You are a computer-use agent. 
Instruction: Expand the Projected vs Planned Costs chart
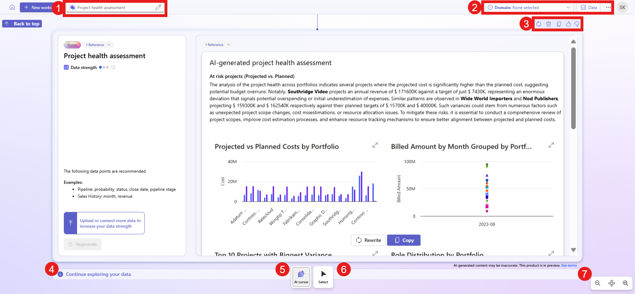click(375, 145)
